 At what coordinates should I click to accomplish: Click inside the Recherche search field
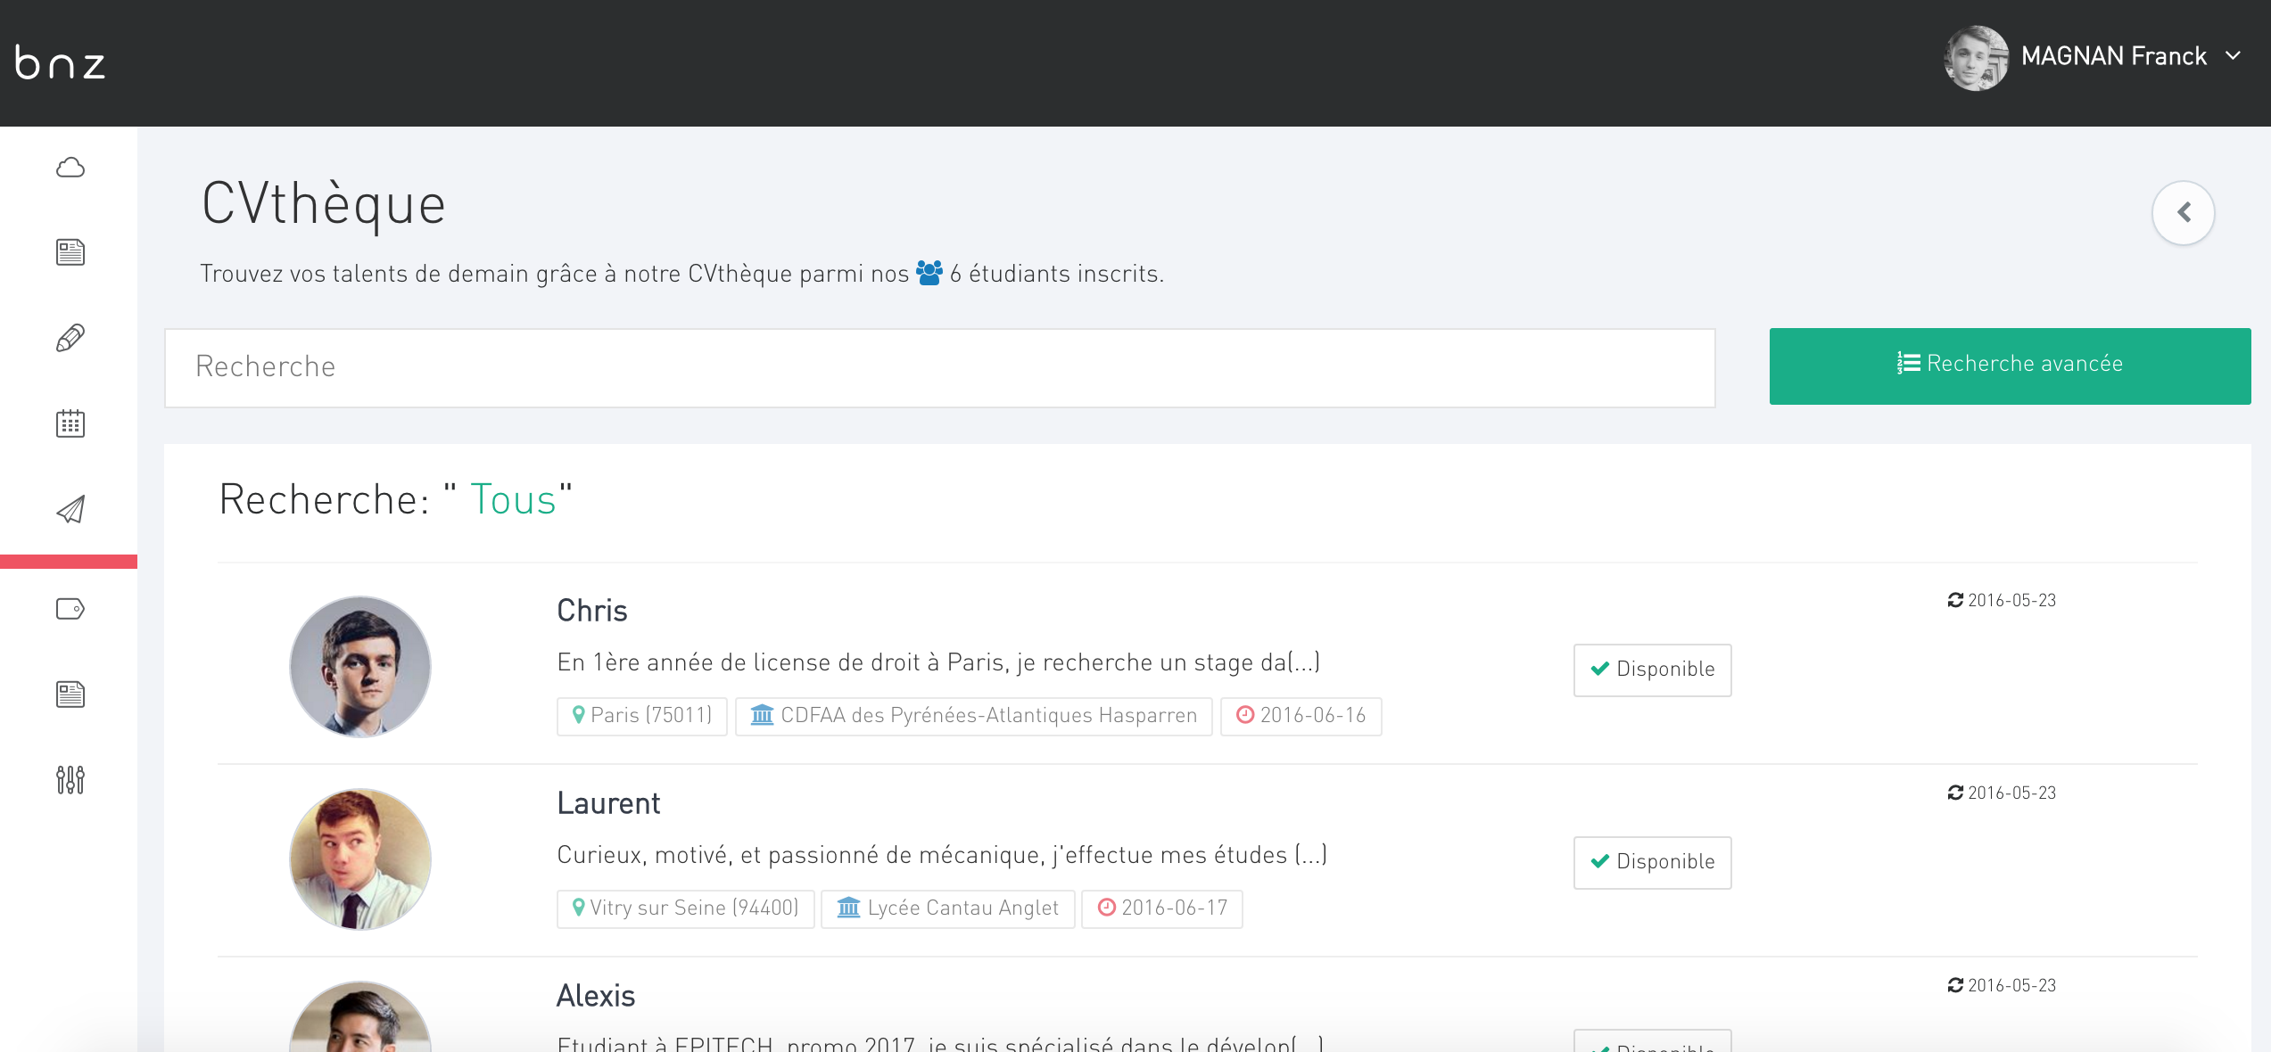pyautogui.click(x=938, y=367)
